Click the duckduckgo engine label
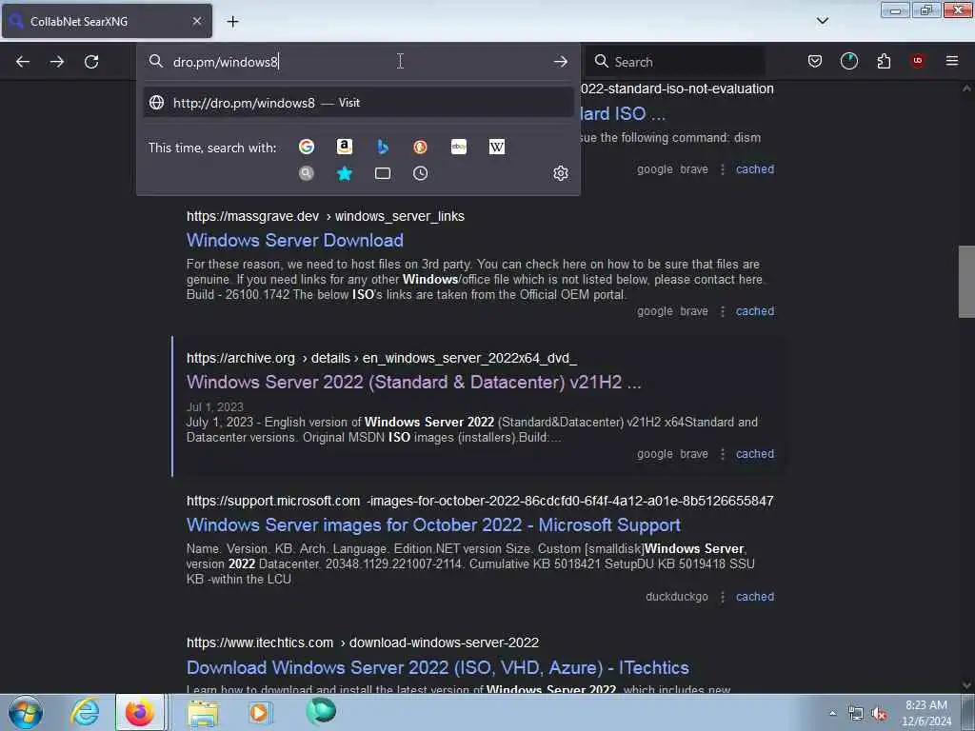Viewport: 975px width, 731px height. tap(677, 597)
